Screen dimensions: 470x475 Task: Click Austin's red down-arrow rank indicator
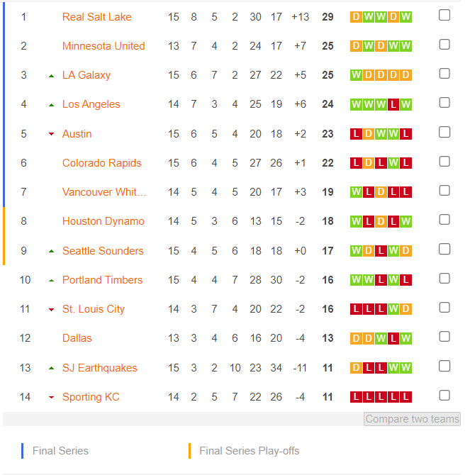[52, 134]
